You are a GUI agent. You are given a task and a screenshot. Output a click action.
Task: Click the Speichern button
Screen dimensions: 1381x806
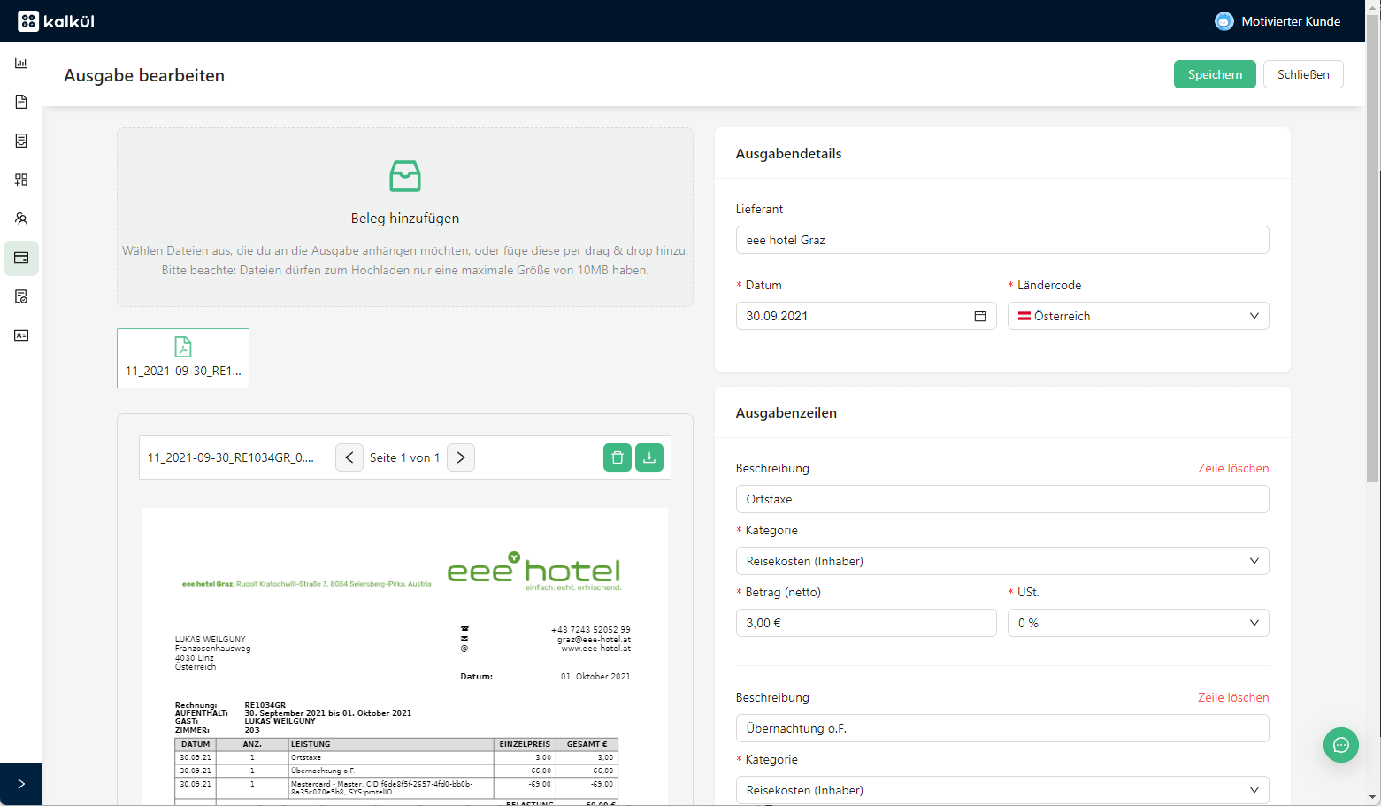[x=1214, y=74]
